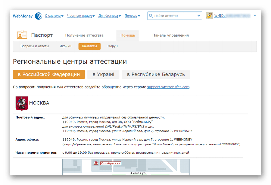Click the Passport ID card icon
The width and height of the screenshot is (271, 185).
[22, 35]
